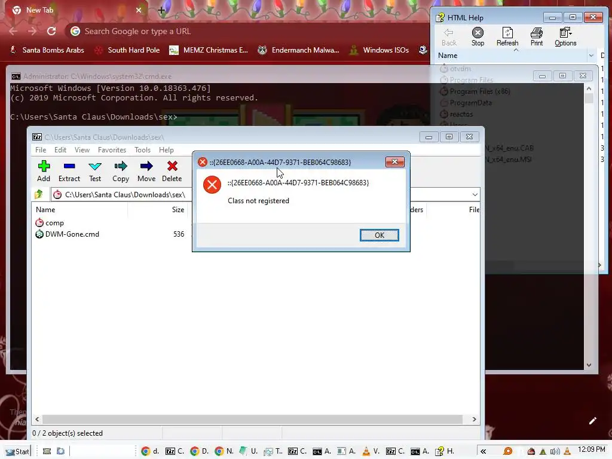
Task: Open the Favorites menu in 7-Zip
Action: click(x=112, y=150)
